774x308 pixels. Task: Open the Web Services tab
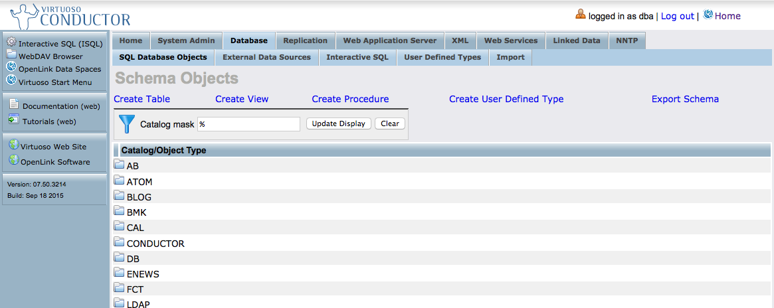pyautogui.click(x=511, y=40)
